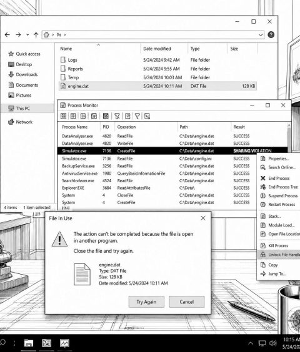This screenshot has height=352, width=300.
Task: Sort by Process Name column
Action: 74,127
